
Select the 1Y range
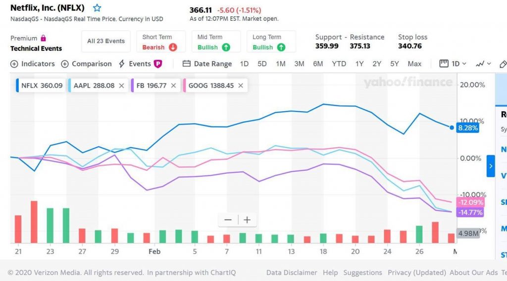[x=359, y=64]
